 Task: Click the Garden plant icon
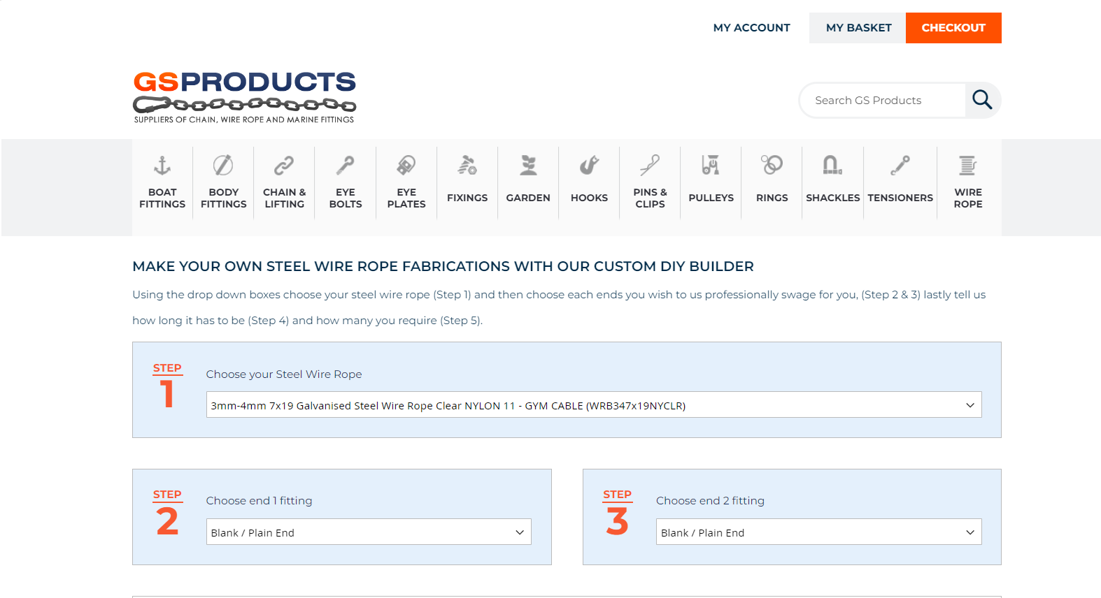(x=528, y=166)
